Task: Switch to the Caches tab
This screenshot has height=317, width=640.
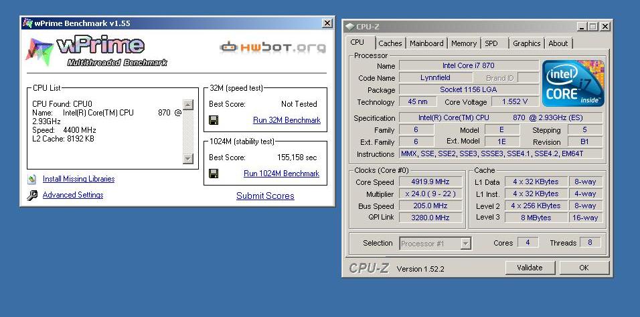Action: (390, 43)
